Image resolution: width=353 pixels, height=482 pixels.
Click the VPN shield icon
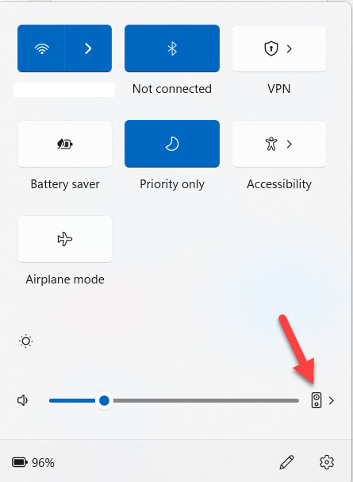click(271, 48)
